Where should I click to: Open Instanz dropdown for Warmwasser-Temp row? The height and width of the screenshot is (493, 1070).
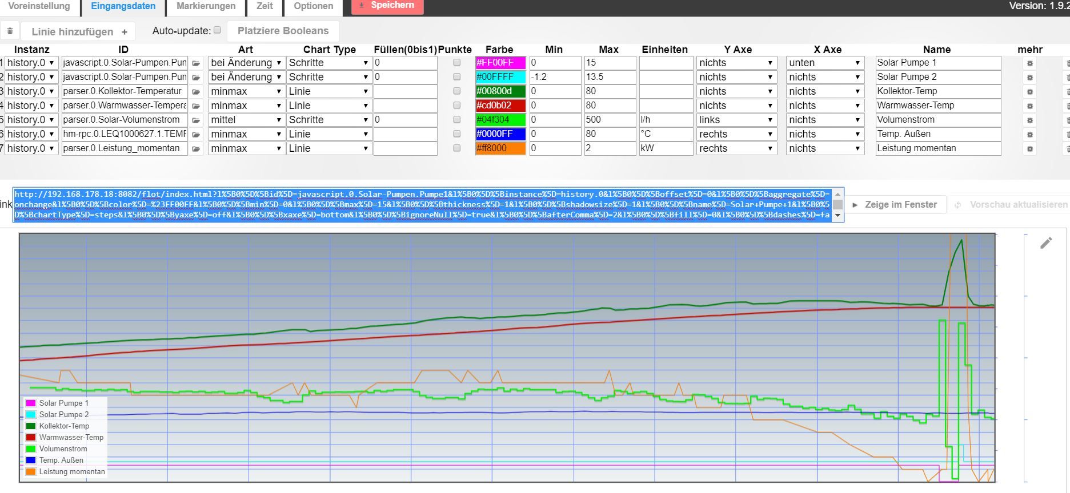click(31, 106)
